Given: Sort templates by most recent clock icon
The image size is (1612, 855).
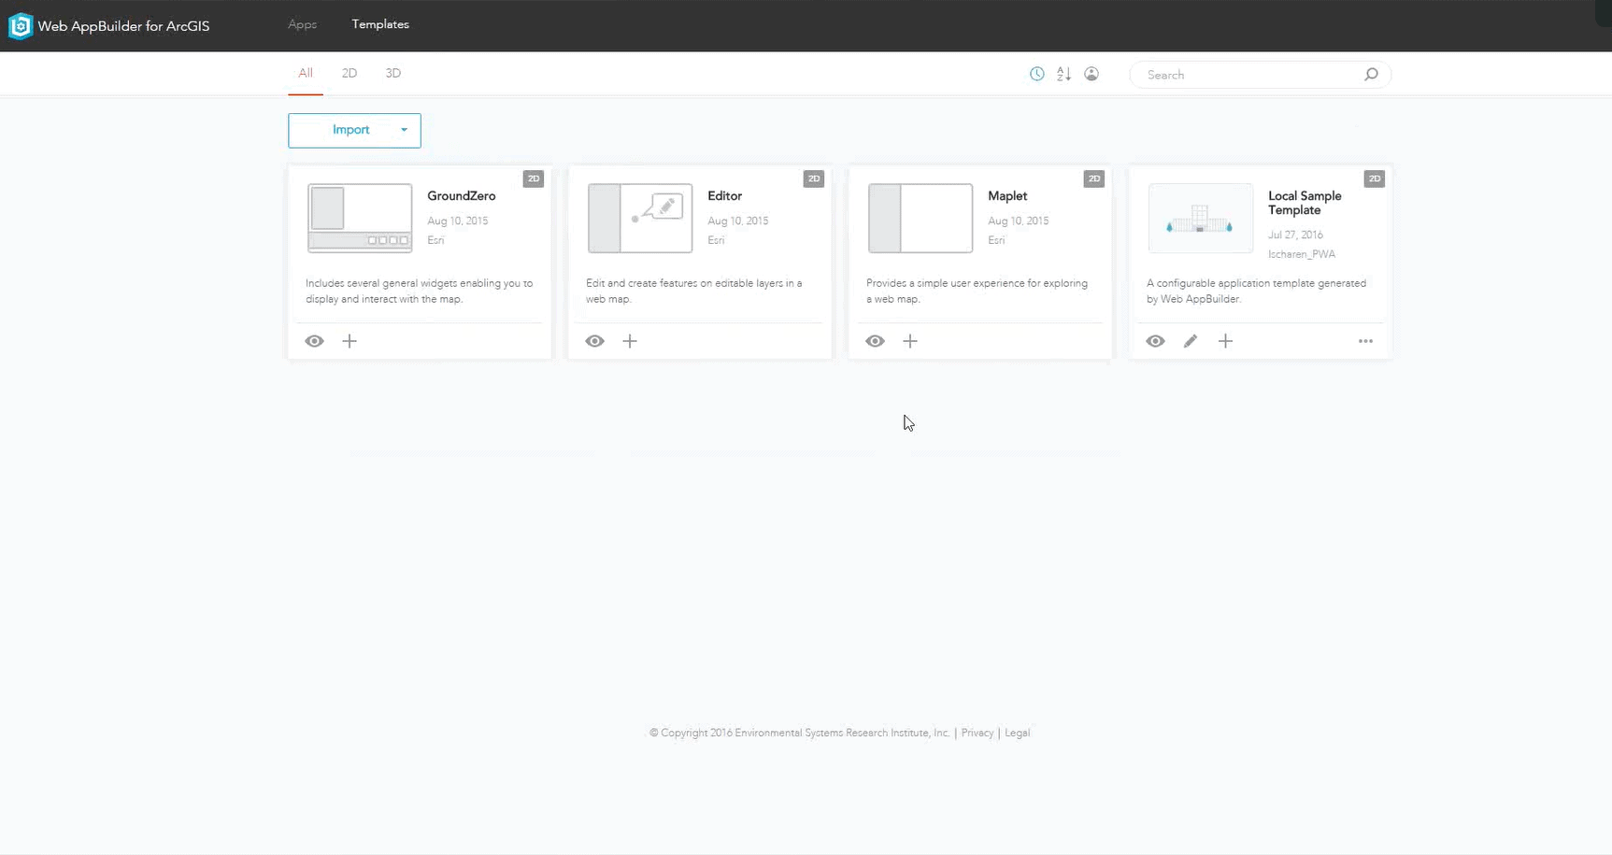Looking at the screenshot, I should point(1036,74).
